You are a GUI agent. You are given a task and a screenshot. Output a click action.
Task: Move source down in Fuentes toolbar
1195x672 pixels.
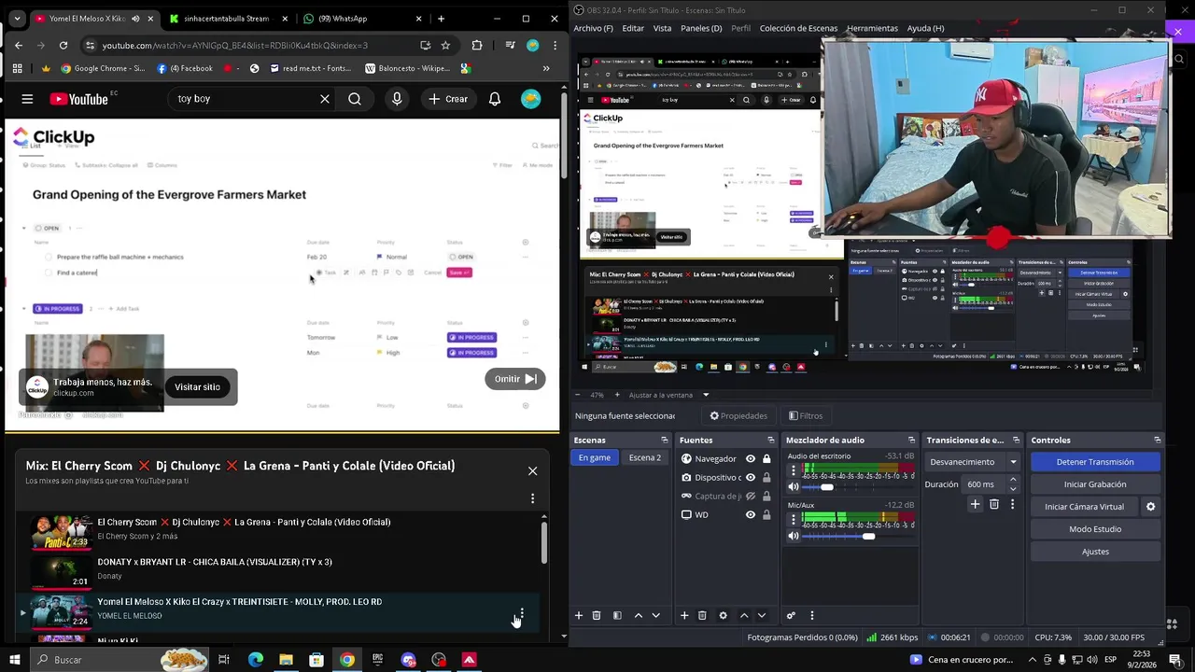[x=762, y=615]
